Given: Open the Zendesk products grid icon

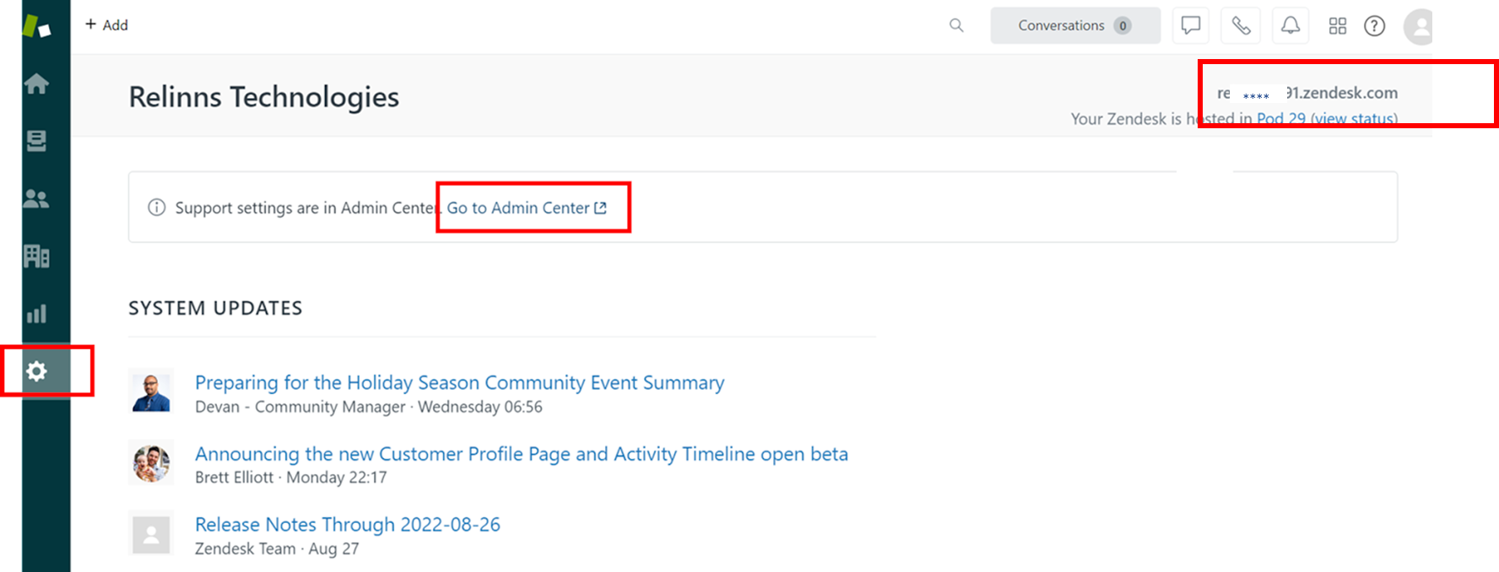Looking at the screenshot, I should pyautogui.click(x=1337, y=26).
